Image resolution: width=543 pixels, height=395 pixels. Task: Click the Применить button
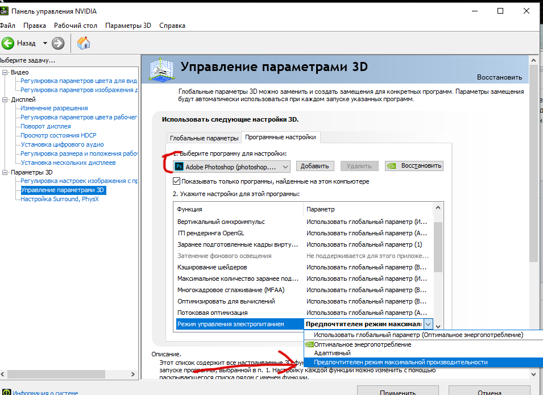398,391
